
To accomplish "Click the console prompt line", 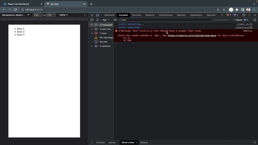I will point(186,43).
